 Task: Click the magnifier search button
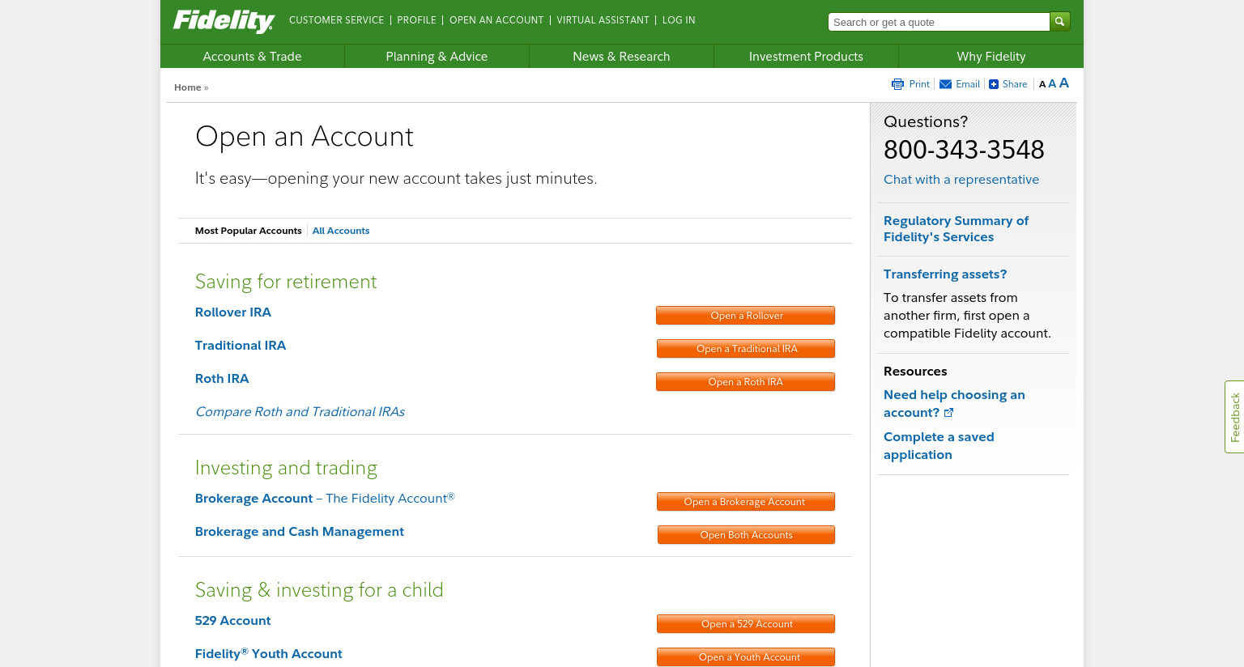pyautogui.click(x=1059, y=22)
